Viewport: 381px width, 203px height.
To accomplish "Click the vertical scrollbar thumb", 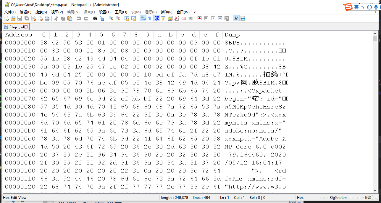I will tap(375, 39).
